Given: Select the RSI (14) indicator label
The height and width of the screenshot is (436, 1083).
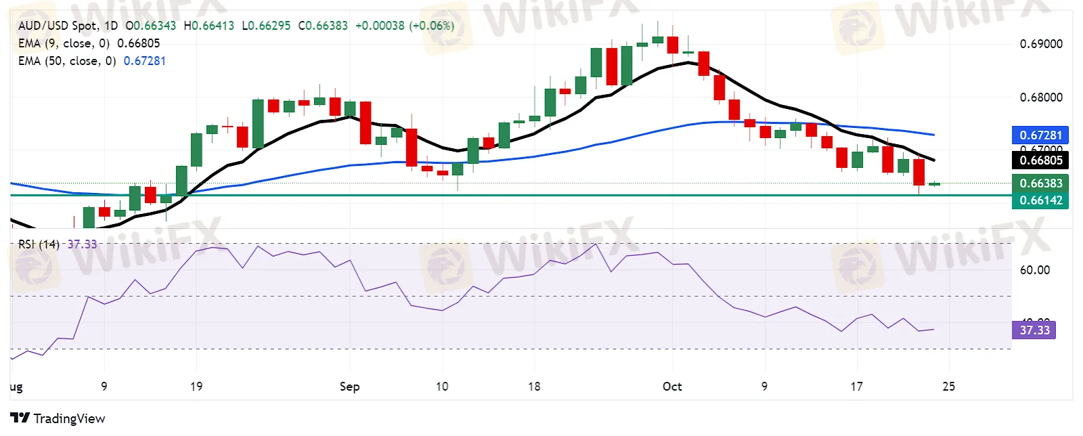Looking at the screenshot, I should click(x=39, y=244).
